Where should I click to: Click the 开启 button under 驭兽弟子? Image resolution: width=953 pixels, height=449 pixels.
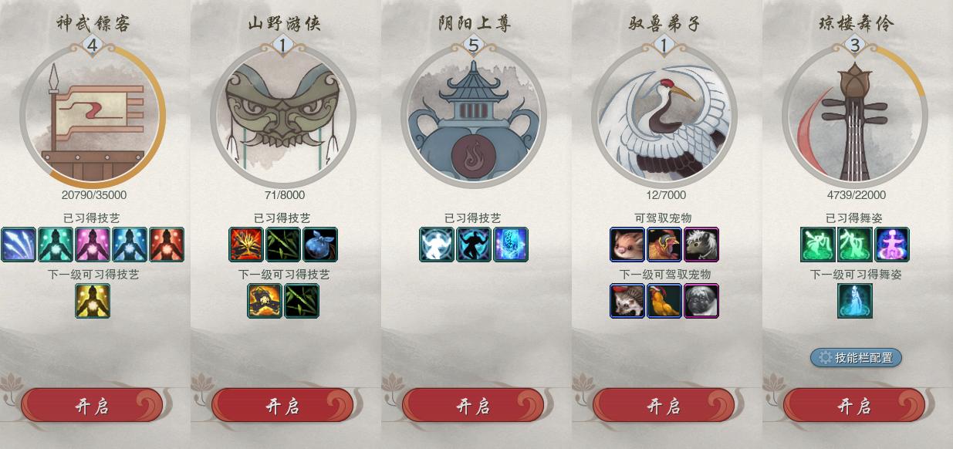[x=664, y=406]
